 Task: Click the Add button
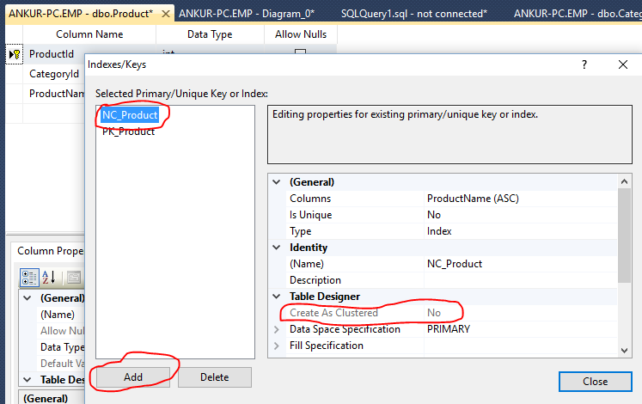pyautogui.click(x=132, y=377)
